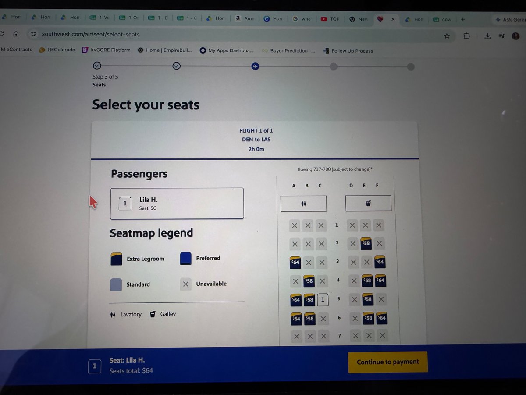The width and height of the screenshot is (526, 395).
Task: Click the current step airplane icon
Action: (x=255, y=66)
